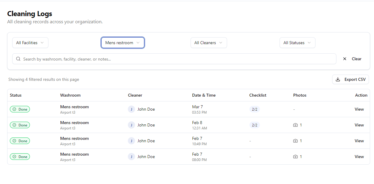Click the camera icon in the Feb 8 row
374x184 pixels.
click(x=295, y=125)
